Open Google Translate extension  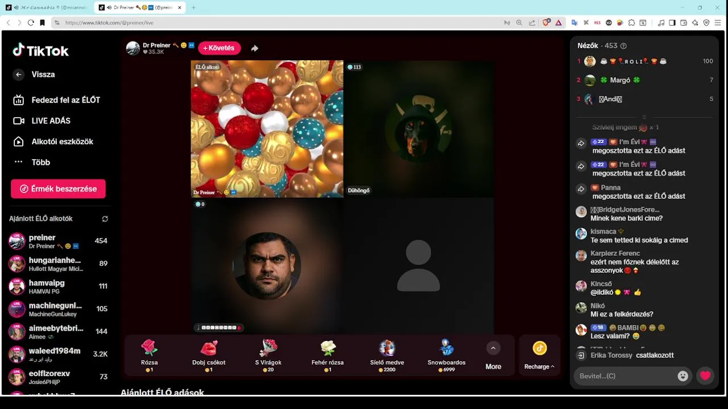574,23
